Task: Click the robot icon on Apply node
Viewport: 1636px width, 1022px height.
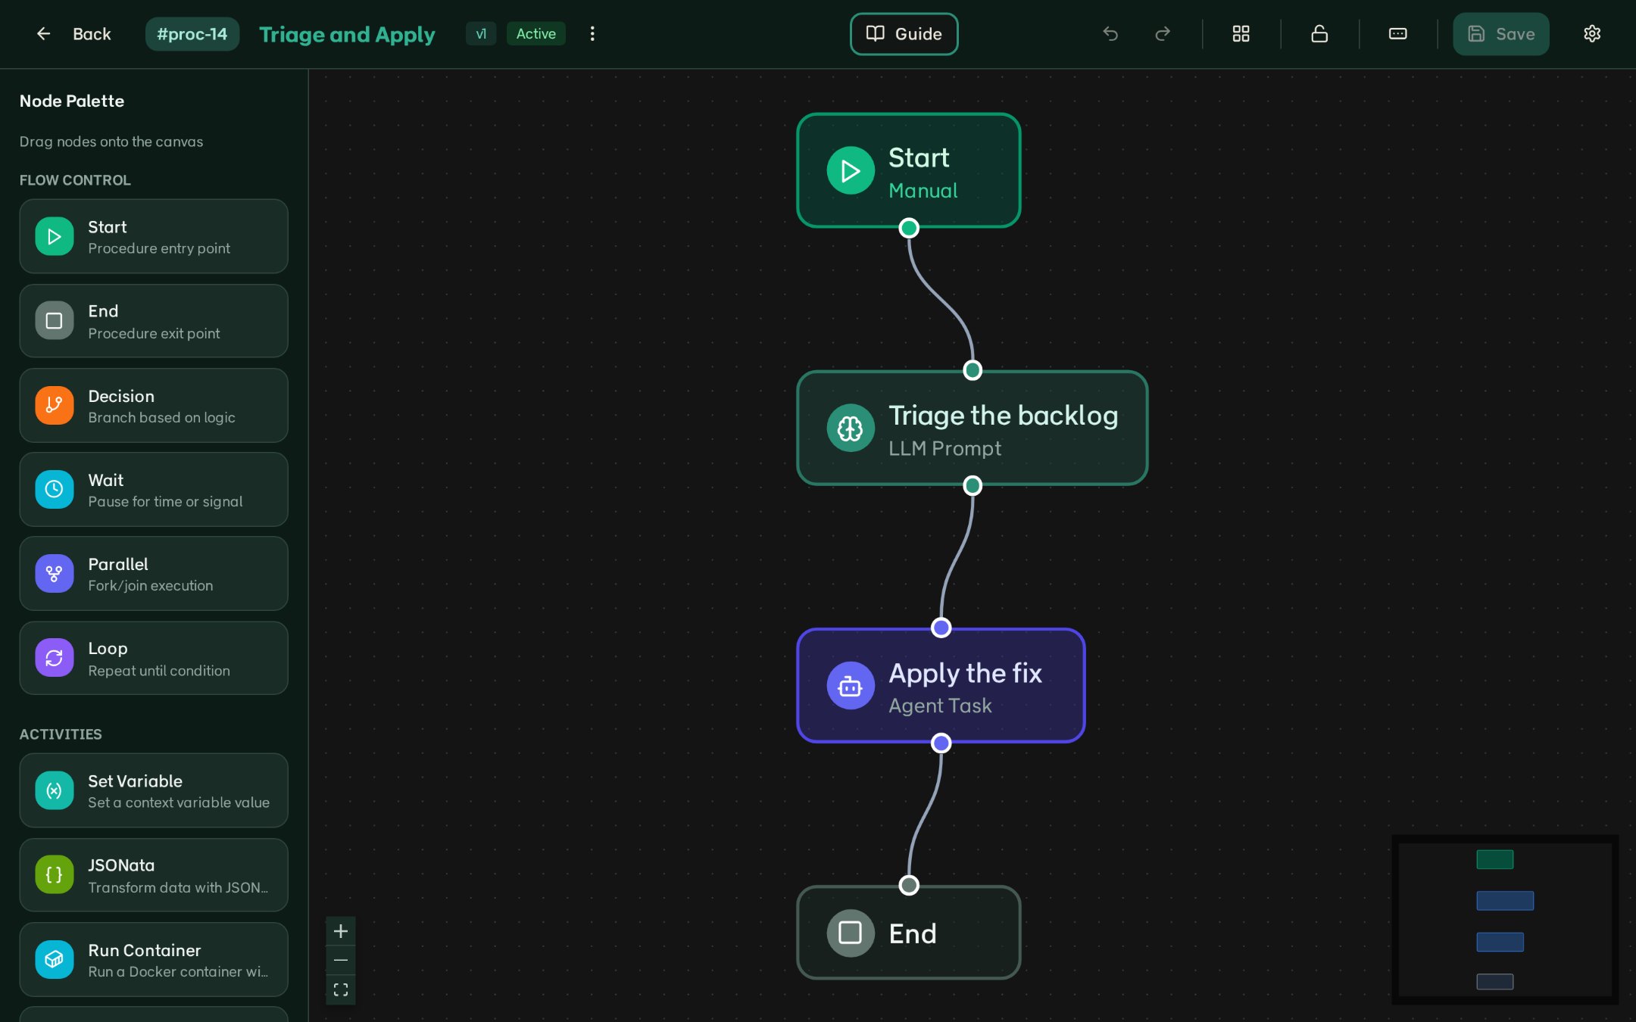Action: click(x=850, y=686)
